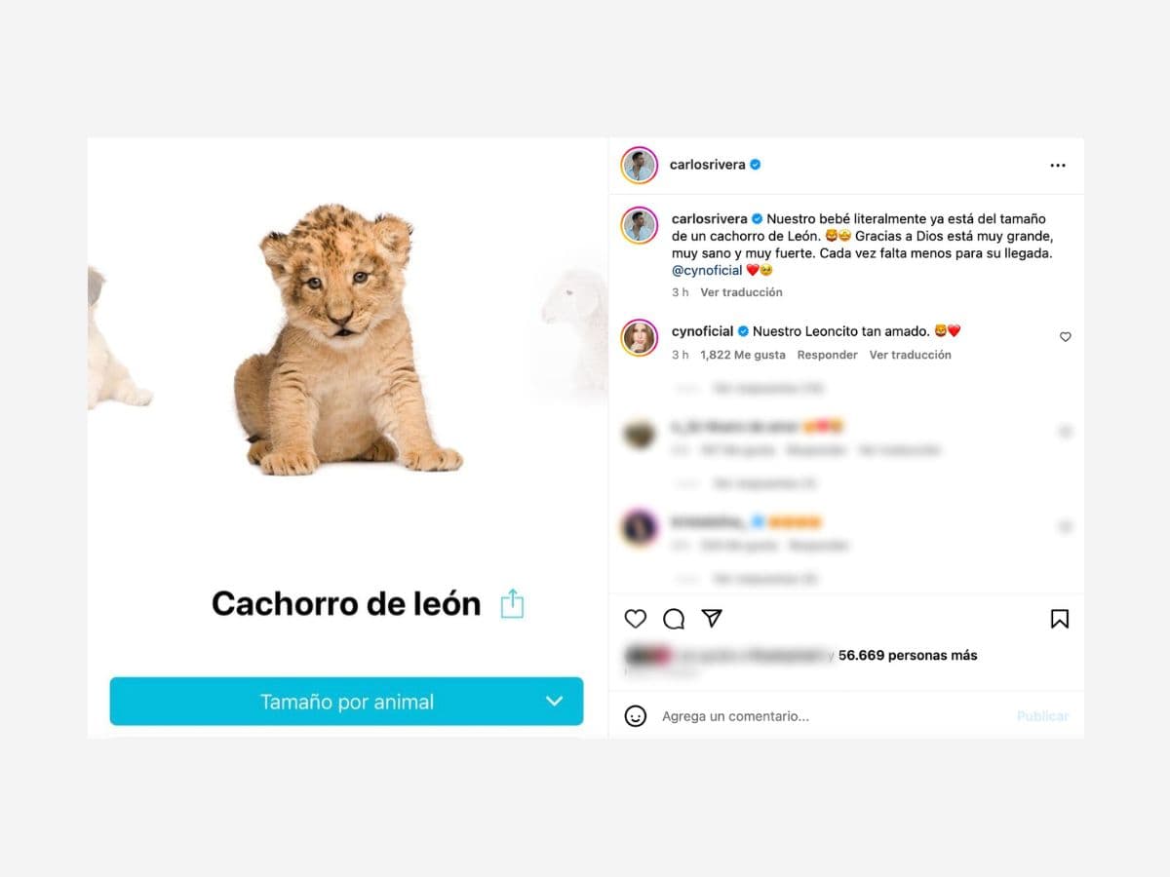Expand the Tamaño por animal dropdown

(346, 702)
